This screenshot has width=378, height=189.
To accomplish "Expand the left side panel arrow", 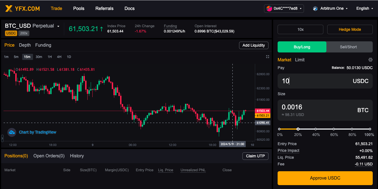I will tap(2, 138).
